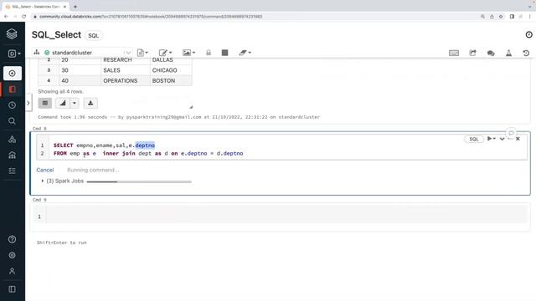Reload the page in browser

(x=24, y=17)
